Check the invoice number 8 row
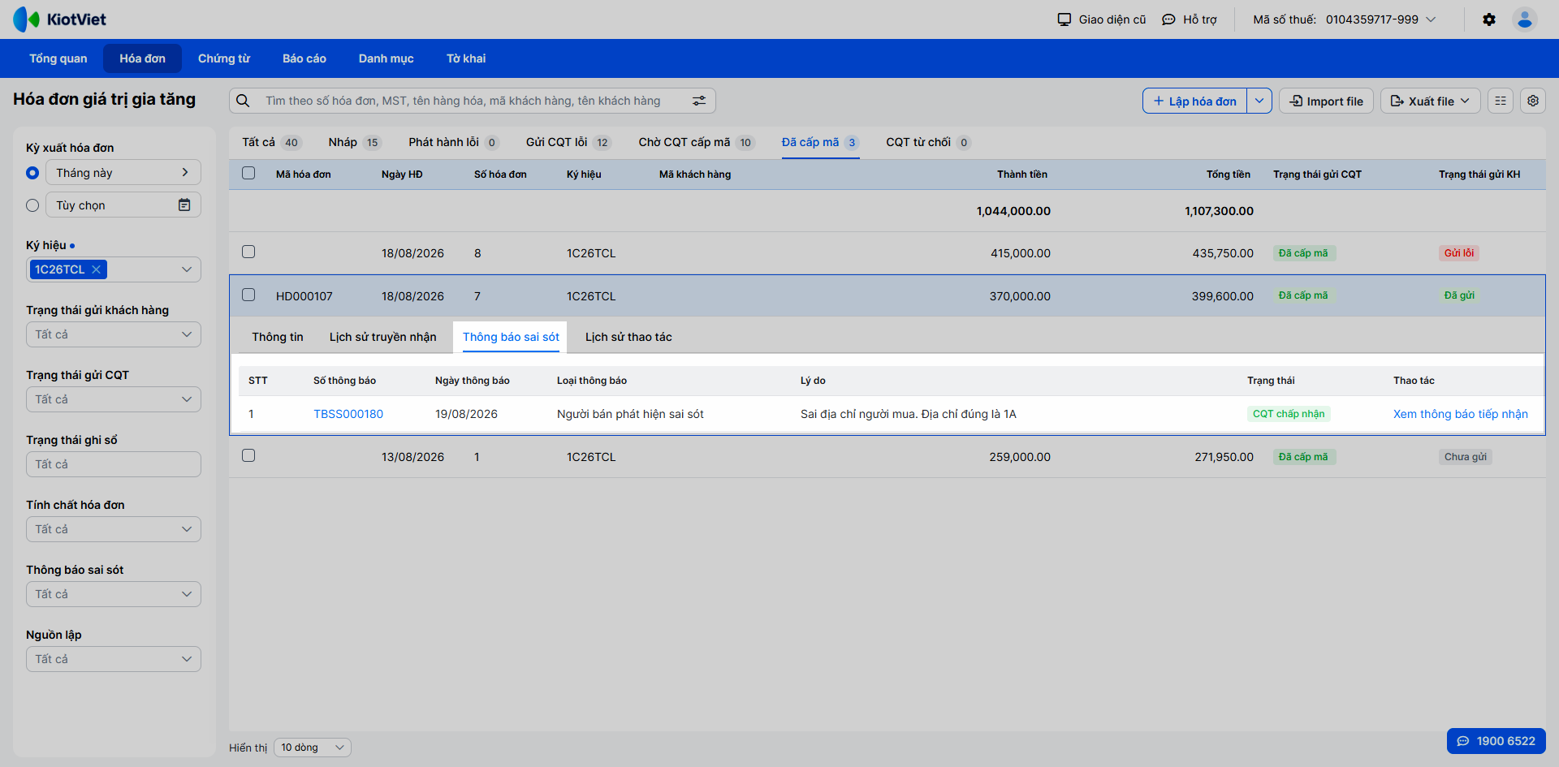Viewport: 1559px width, 767px height. pos(248,252)
